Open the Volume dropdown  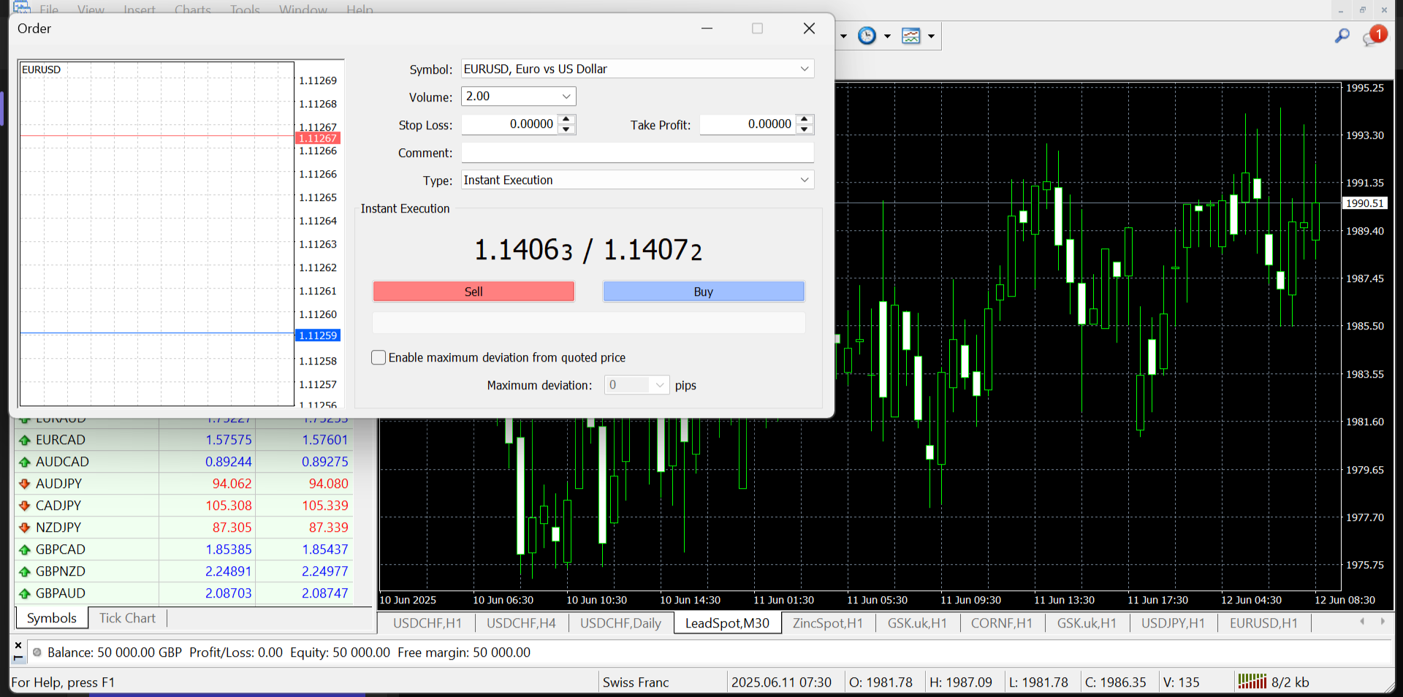point(566,96)
